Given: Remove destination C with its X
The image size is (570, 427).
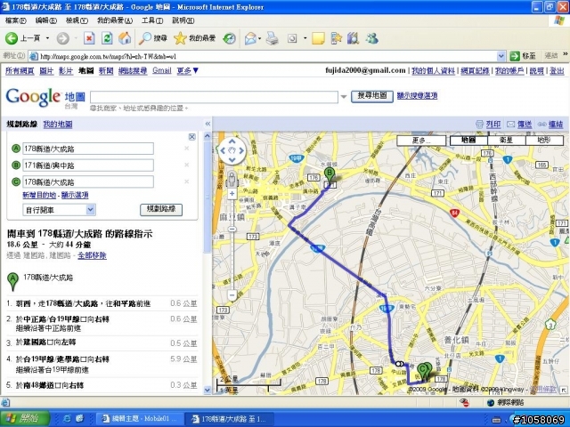Looking at the screenshot, I should [186, 181].
